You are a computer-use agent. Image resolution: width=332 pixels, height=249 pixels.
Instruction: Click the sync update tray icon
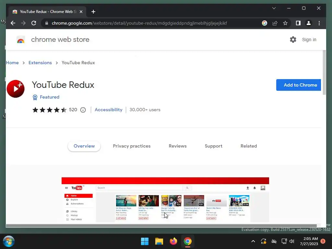[x=264, y=241]
